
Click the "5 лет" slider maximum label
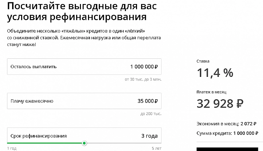156,148
